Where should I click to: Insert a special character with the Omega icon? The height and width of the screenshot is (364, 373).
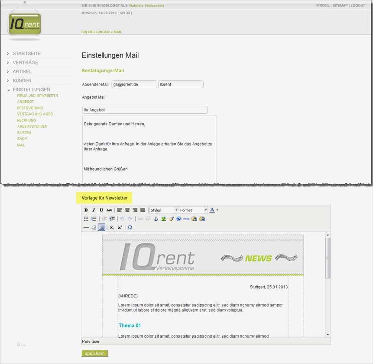click(x=130, y=227)
